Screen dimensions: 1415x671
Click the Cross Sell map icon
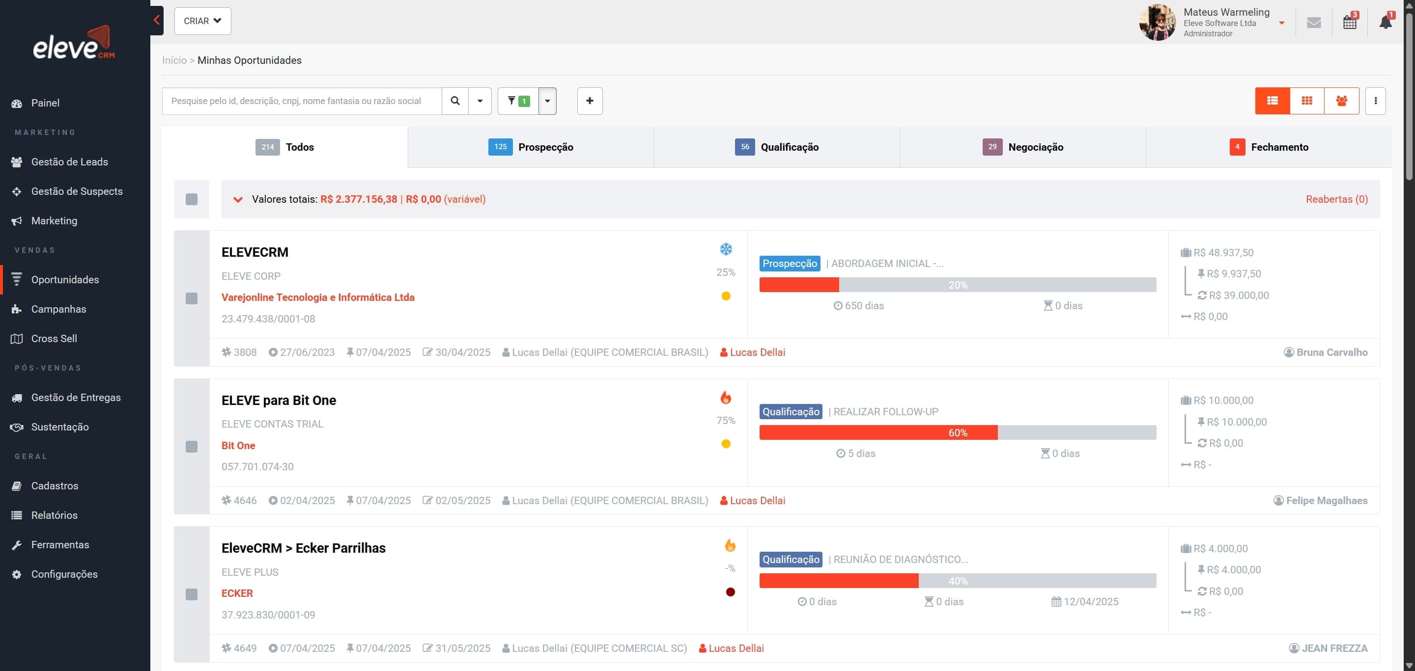(17, 339)
